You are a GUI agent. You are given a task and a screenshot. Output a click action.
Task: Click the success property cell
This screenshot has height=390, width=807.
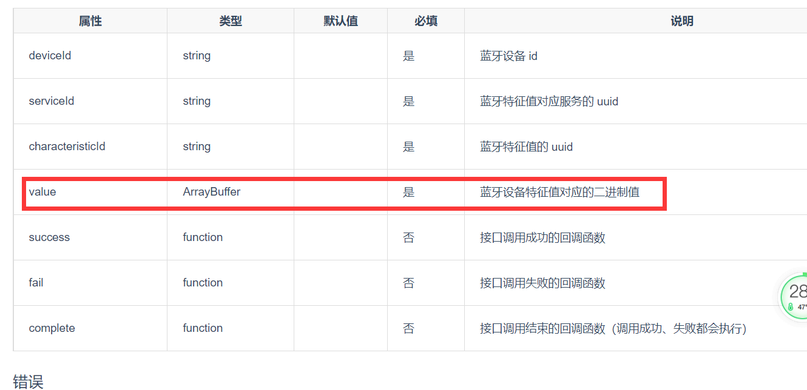point(90,237)
